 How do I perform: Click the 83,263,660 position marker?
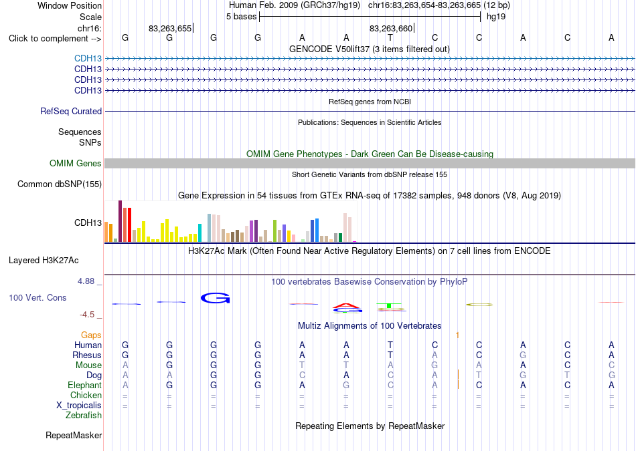391,28
